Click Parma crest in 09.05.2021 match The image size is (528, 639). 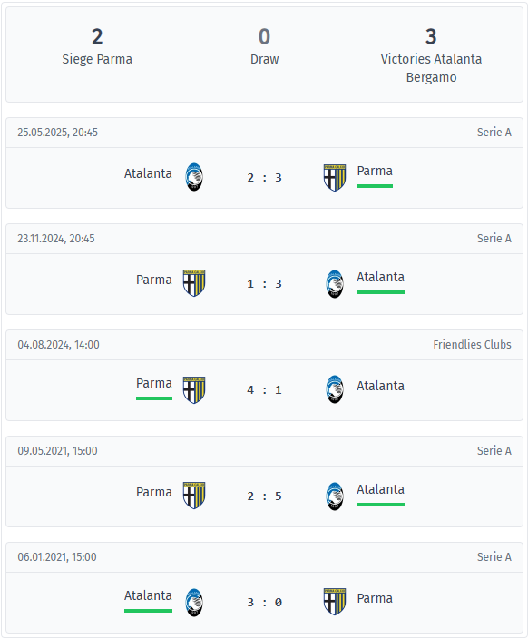194,496
